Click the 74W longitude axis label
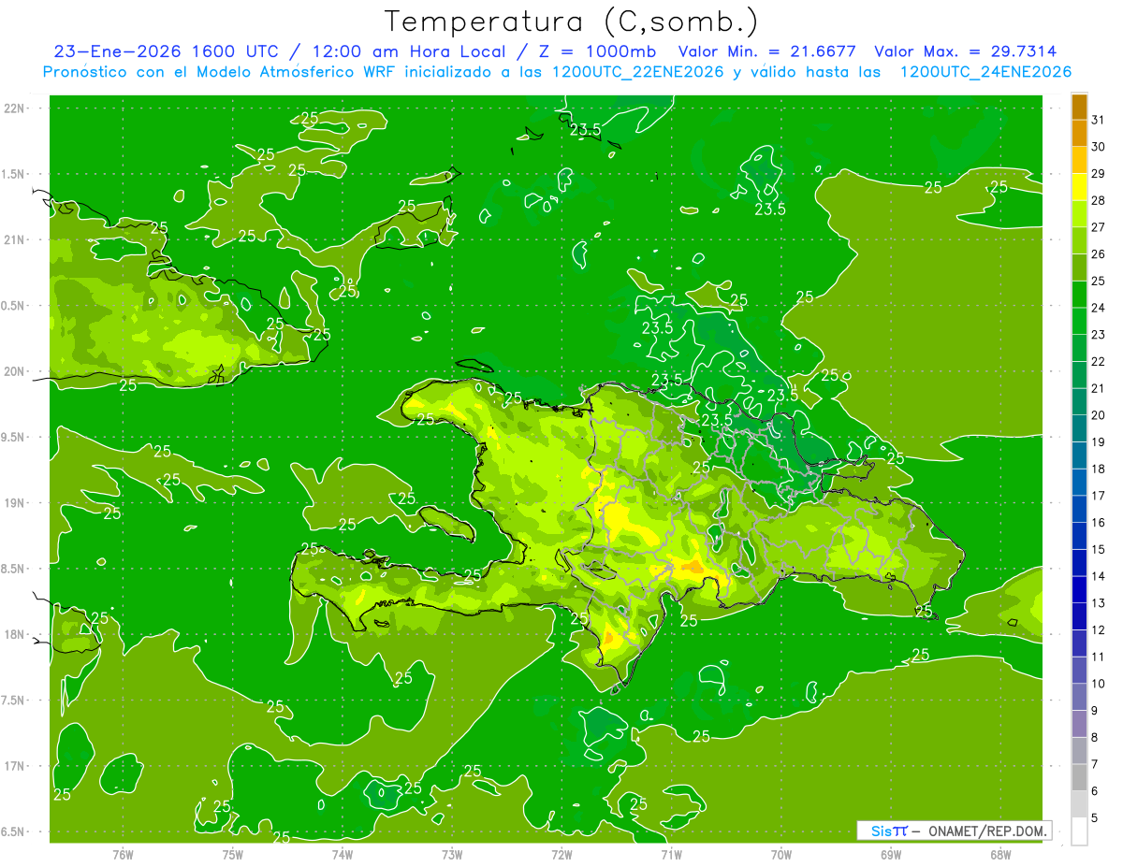This screenshot has height=867, width=1123. click(x=343, y=854)
